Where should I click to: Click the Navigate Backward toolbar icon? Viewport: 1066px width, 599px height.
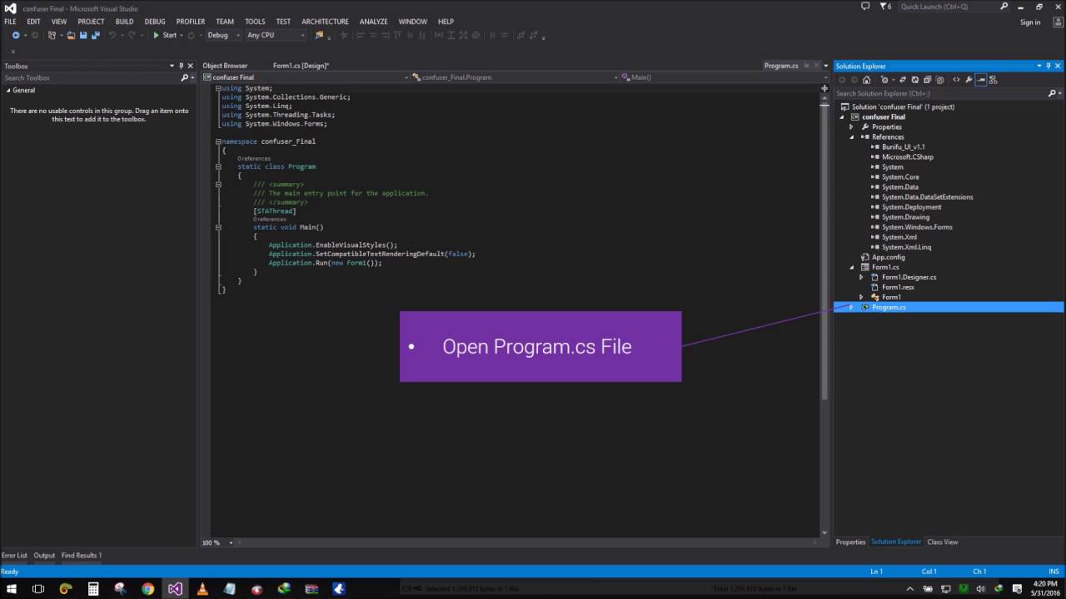click(x=16, y=35)
